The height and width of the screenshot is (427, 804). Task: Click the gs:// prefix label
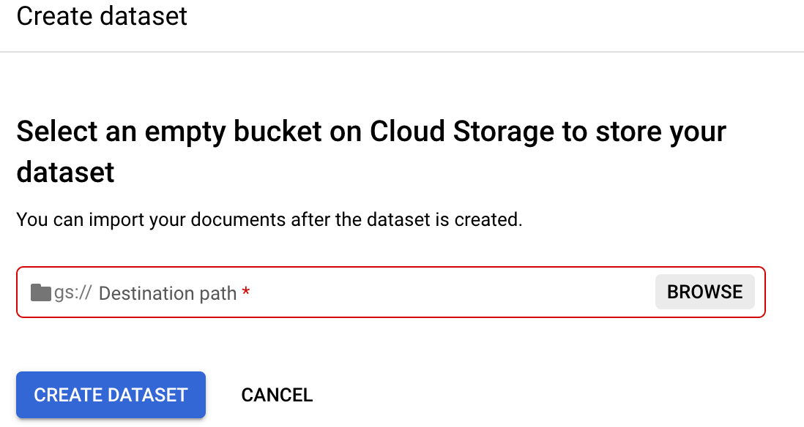tap(72, 293)
